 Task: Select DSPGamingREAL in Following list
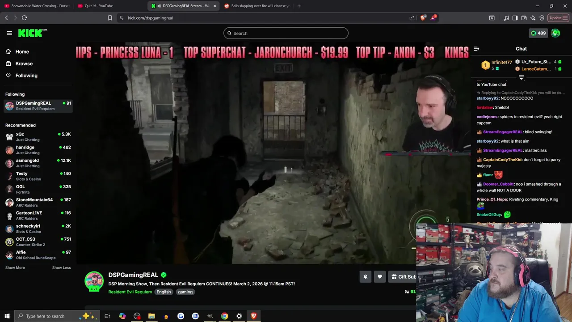click(x=38, y=106)
